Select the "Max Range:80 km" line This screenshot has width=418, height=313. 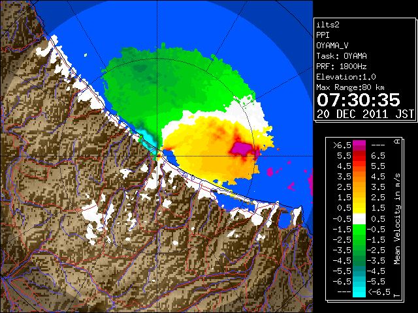point(350,87)
